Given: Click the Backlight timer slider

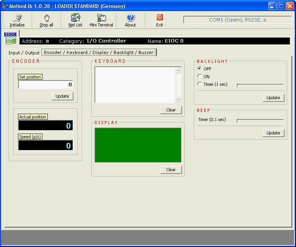Looking at the screenshot, I should 260,85.
